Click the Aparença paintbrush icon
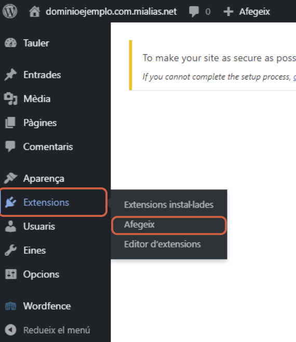 point(10,178)
